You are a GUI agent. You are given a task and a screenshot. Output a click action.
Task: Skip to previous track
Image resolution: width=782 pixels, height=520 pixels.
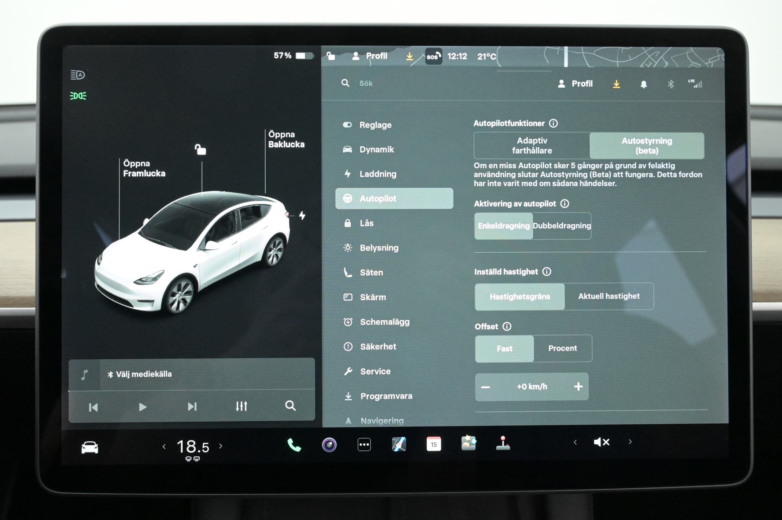[93, 407]
